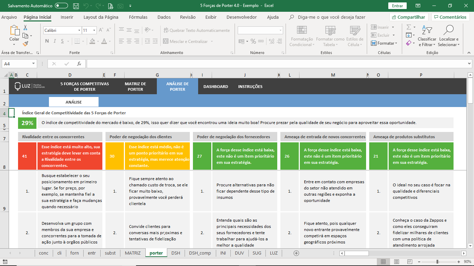
Task: Click the Estilos de Célula icon
Action: (x=355, y=30)
